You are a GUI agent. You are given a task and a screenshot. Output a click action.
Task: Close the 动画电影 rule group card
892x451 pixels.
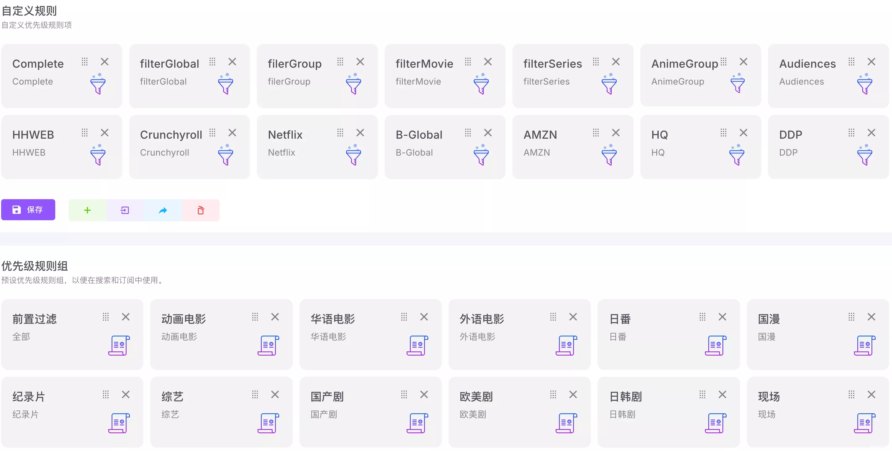(x=275, y=317)
